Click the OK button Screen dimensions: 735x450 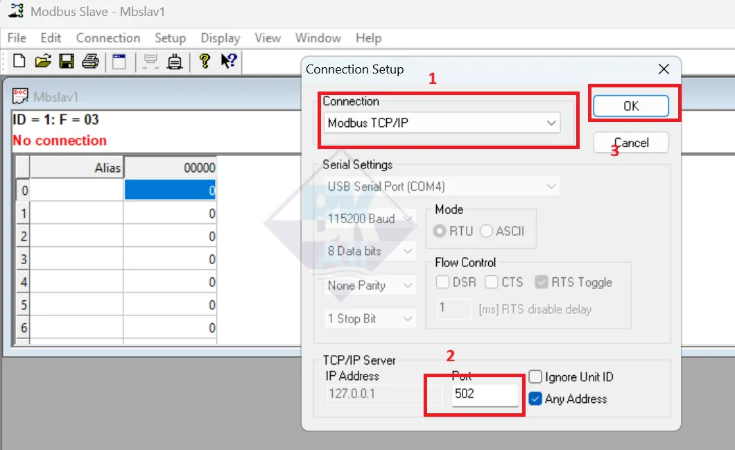click(x=631, y=106)
